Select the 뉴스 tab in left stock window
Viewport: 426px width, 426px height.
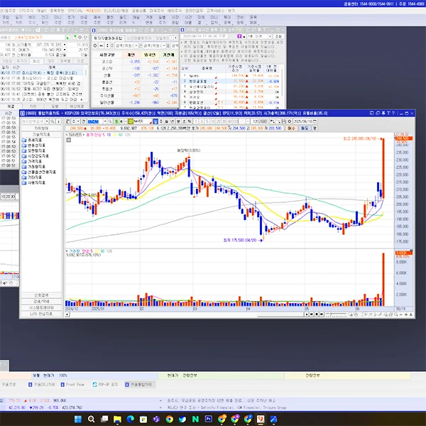[x=36, y=61]
